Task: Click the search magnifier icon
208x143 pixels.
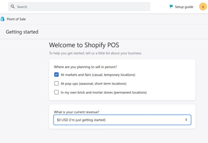Action: (x=12, y=6)
